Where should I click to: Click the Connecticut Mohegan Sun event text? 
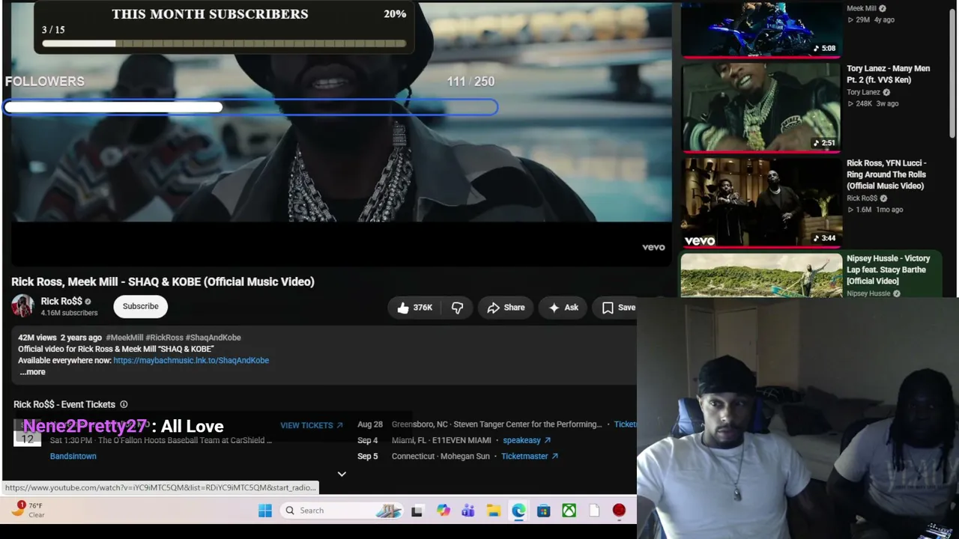(441, 456)
